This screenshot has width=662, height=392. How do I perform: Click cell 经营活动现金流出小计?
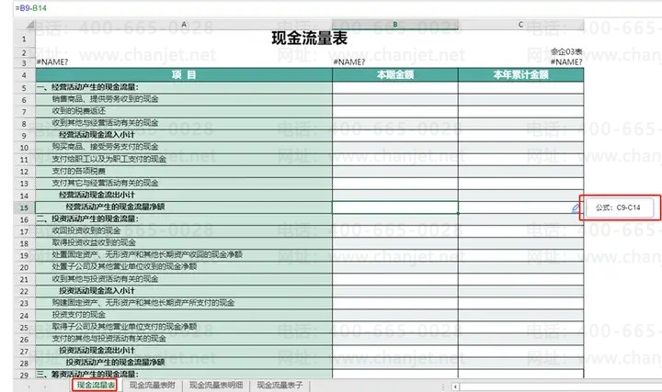click(184, 196)
